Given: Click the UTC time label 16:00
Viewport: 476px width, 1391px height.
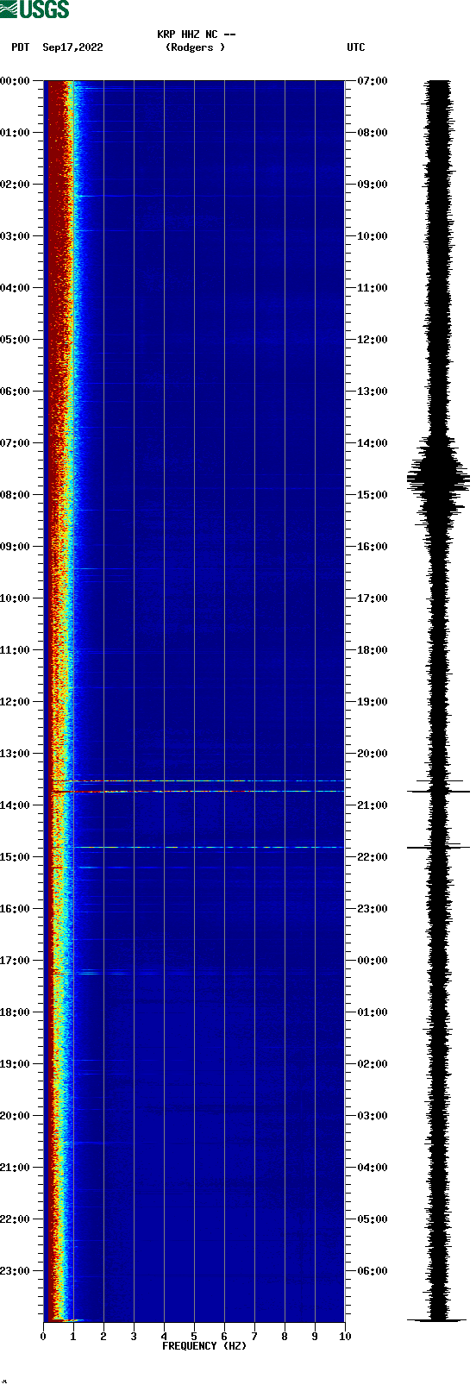Looking at the screenshot, I should coord(373,547).
